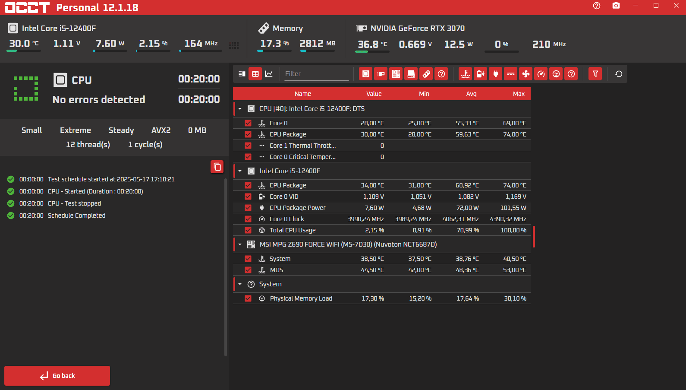686x390 pixels.
Task: Collapse Intel Core i5-12400F sensor group
Action: pos(240,171)
